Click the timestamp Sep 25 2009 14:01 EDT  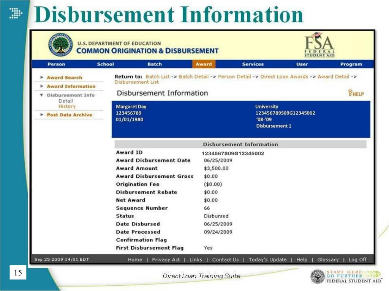[62, 259]
